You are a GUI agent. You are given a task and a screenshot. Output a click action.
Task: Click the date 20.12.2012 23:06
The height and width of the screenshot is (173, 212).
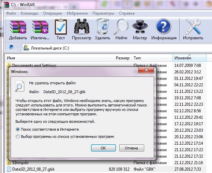point(188,137)
